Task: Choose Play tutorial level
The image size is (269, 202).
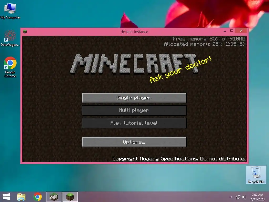Action: (x=134, y=123)
